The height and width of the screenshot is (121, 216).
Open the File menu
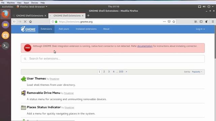(3, 3)
